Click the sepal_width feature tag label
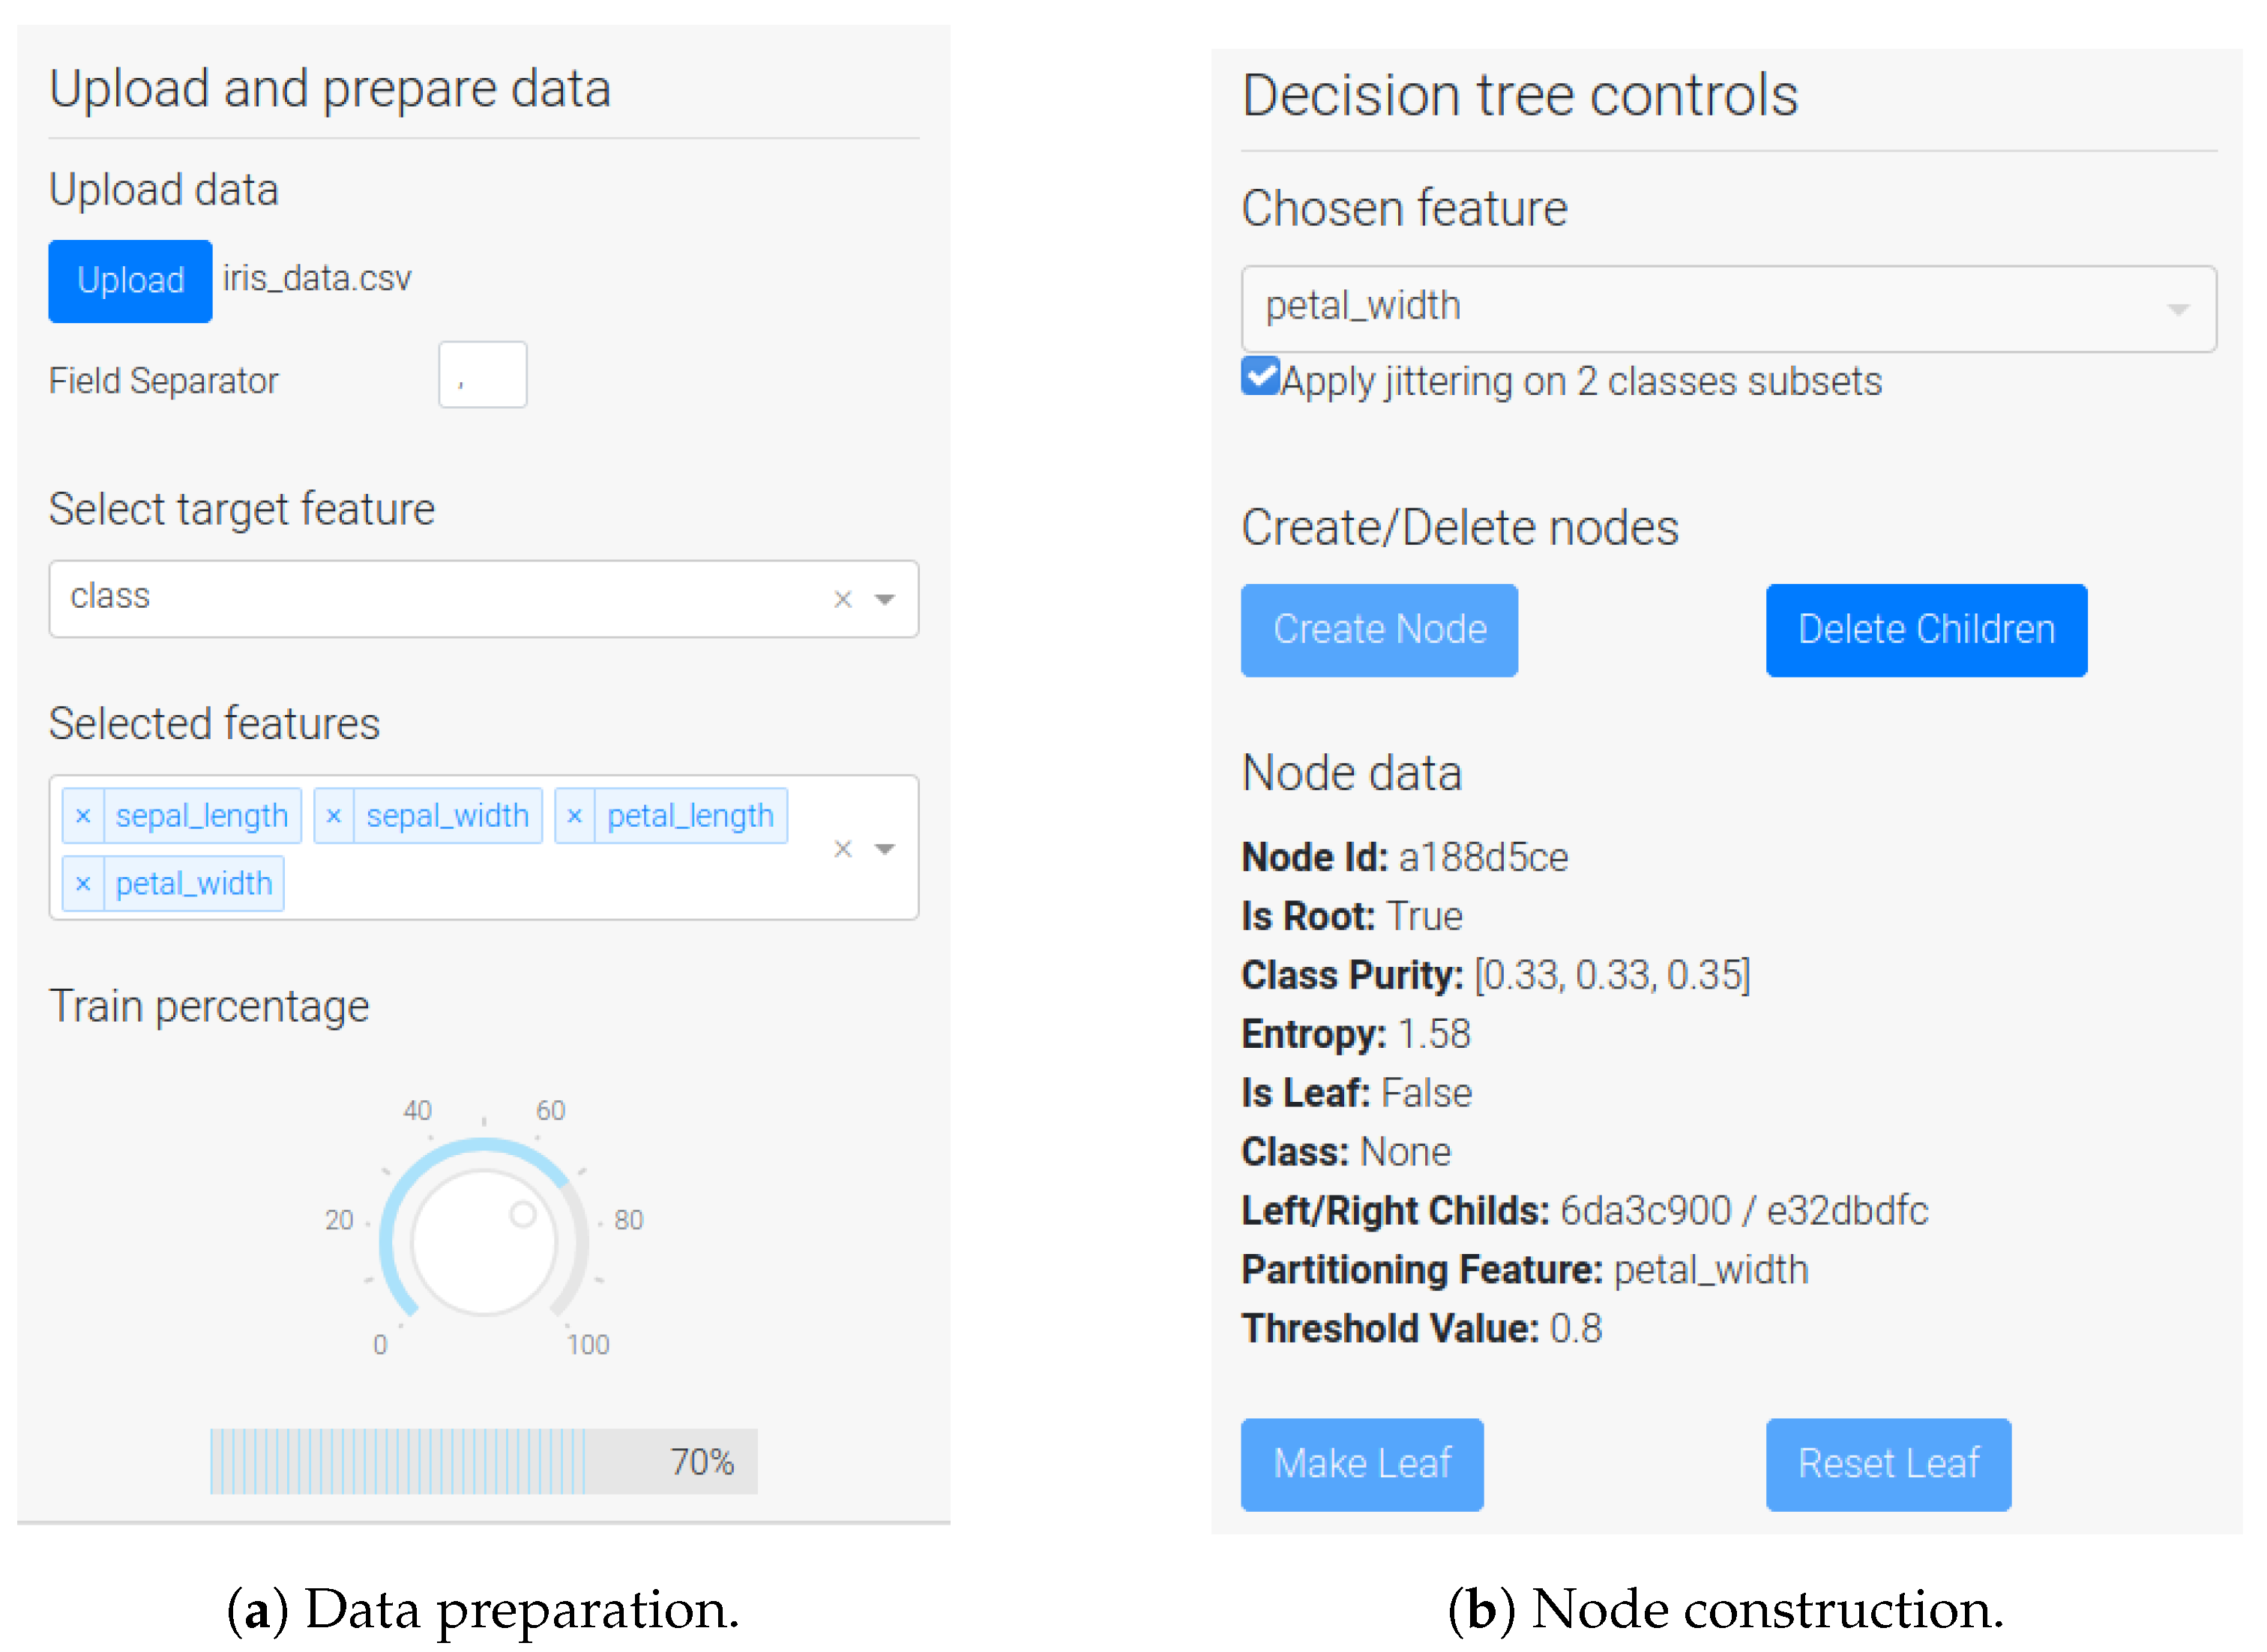This screenshot has height=1652, width=2267. click(447, 816)
